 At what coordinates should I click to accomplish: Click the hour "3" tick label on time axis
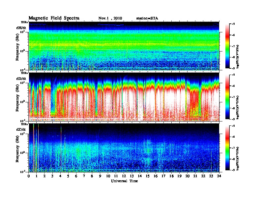coord(52,176)
